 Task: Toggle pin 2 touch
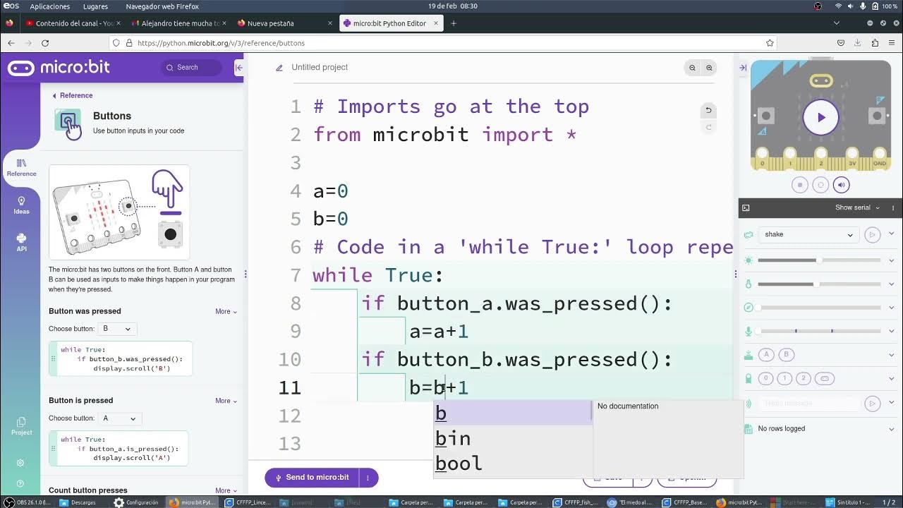pos(803,379)
